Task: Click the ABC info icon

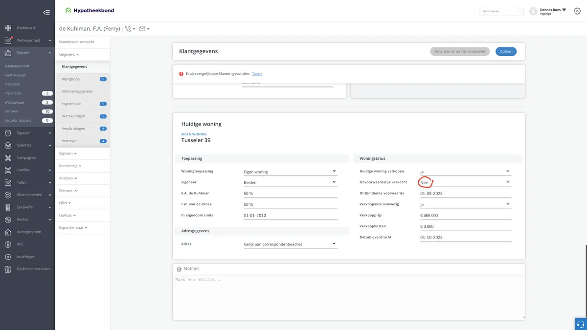Action: (8, 244)
